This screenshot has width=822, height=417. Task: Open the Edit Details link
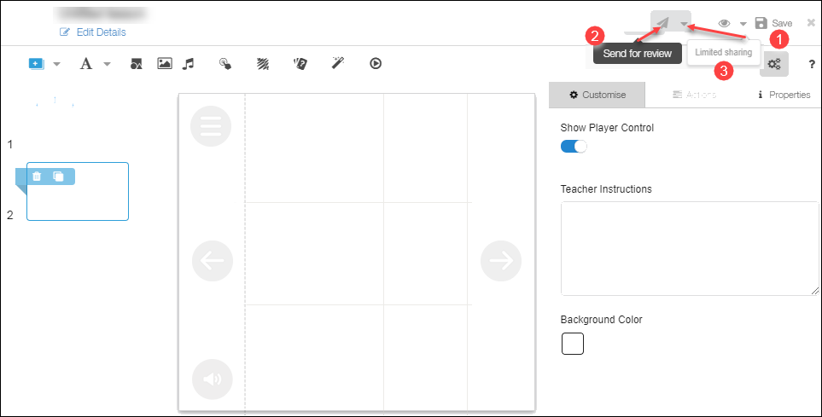(x=93, y=32)
